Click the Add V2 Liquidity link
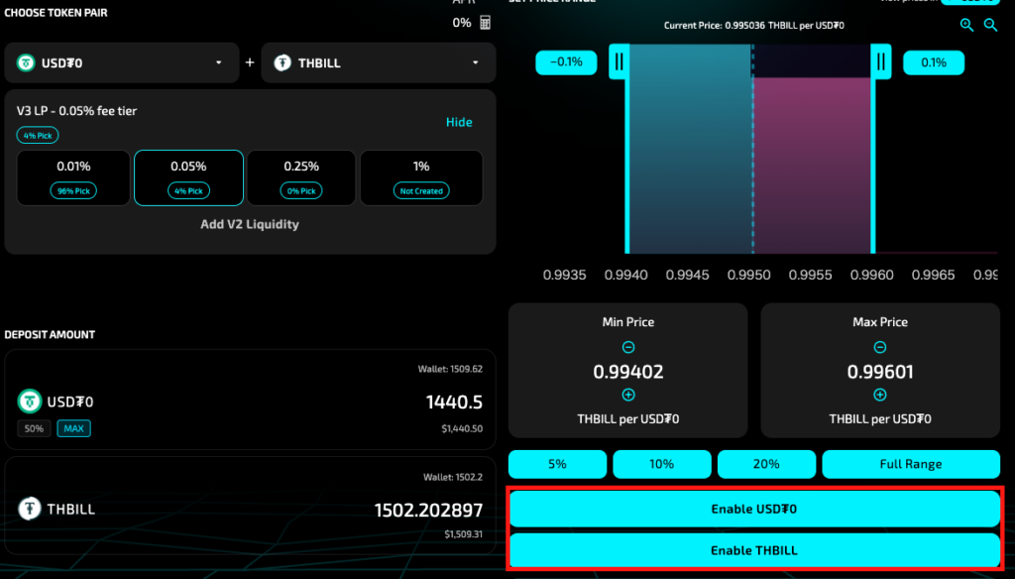The image size is (1015, 579). pyautogui.click(x=250, y=224)
